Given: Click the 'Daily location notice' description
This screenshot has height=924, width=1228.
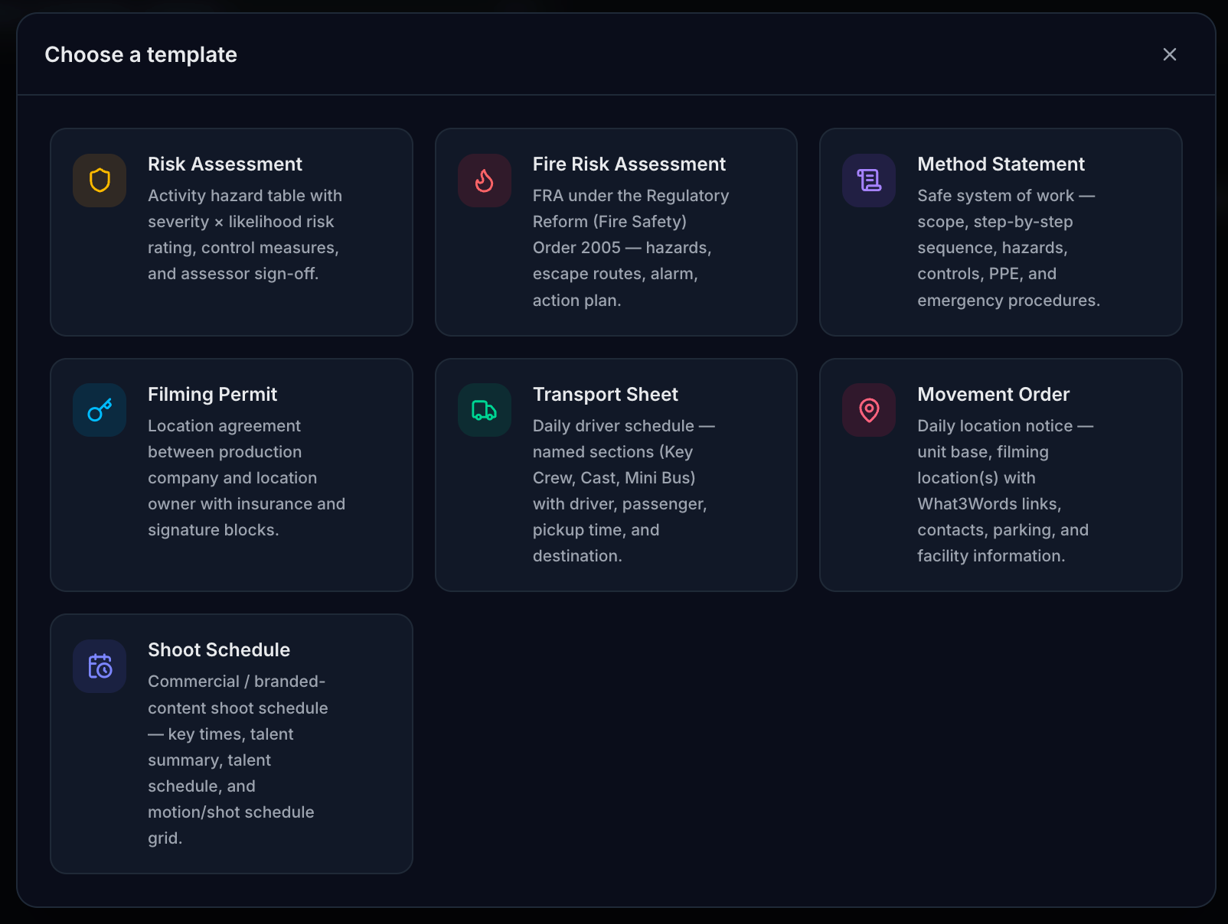Looking at the screenshot, I should click(1005, 491).
